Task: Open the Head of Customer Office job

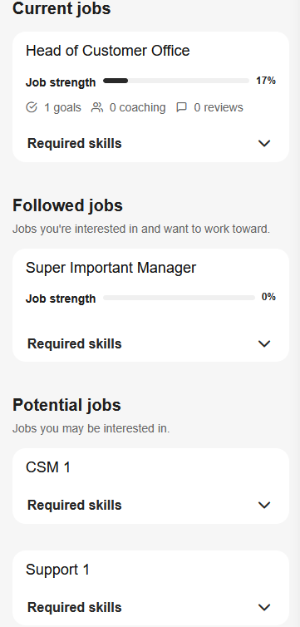Action: click(x=107, y=51)
